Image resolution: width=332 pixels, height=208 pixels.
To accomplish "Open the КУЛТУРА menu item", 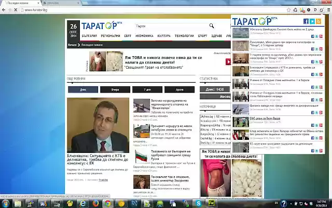I will point(164,36).
